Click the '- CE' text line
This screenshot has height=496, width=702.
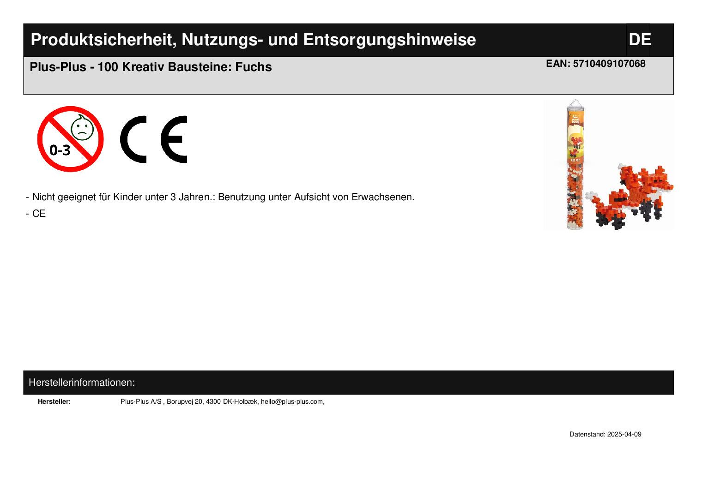point(36,214)
